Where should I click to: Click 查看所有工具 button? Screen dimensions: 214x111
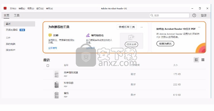click(x=127, y=27)
